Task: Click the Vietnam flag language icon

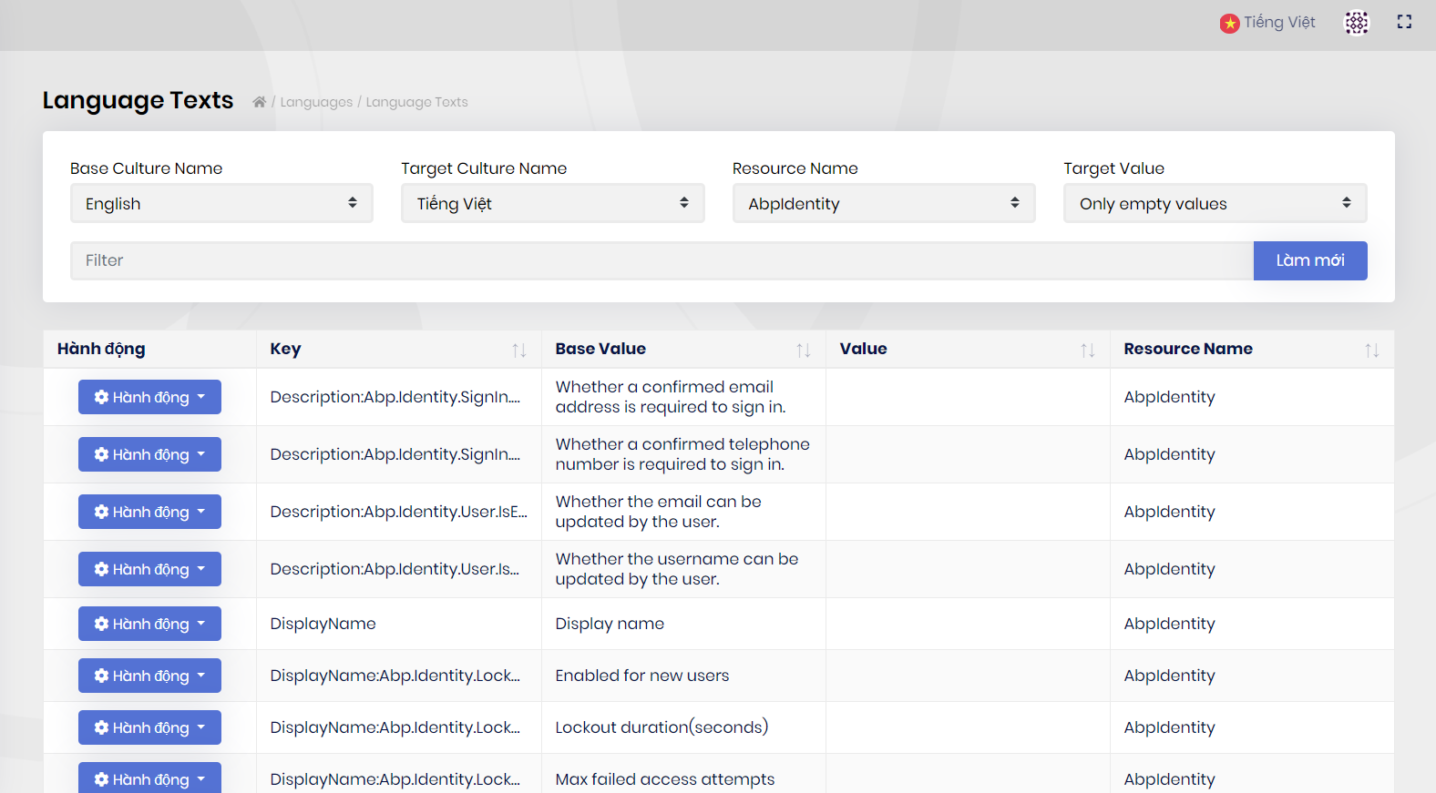Action: pos(1230,24)
